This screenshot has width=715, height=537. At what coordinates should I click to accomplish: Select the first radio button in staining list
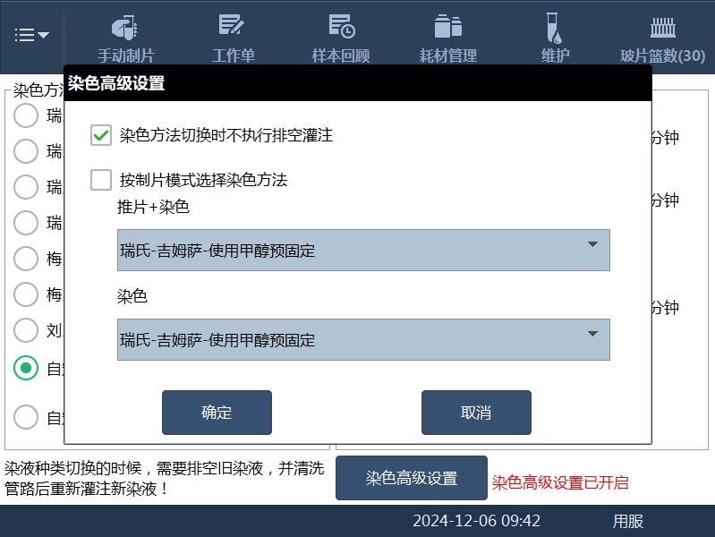coord(27,115)
